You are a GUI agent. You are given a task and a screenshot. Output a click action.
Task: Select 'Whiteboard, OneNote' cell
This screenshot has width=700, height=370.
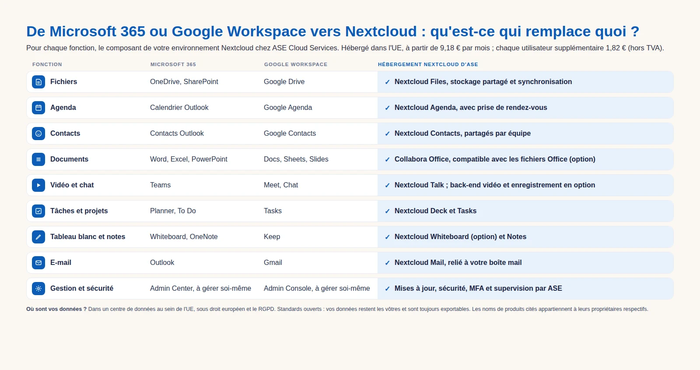(x=184, y=237)
